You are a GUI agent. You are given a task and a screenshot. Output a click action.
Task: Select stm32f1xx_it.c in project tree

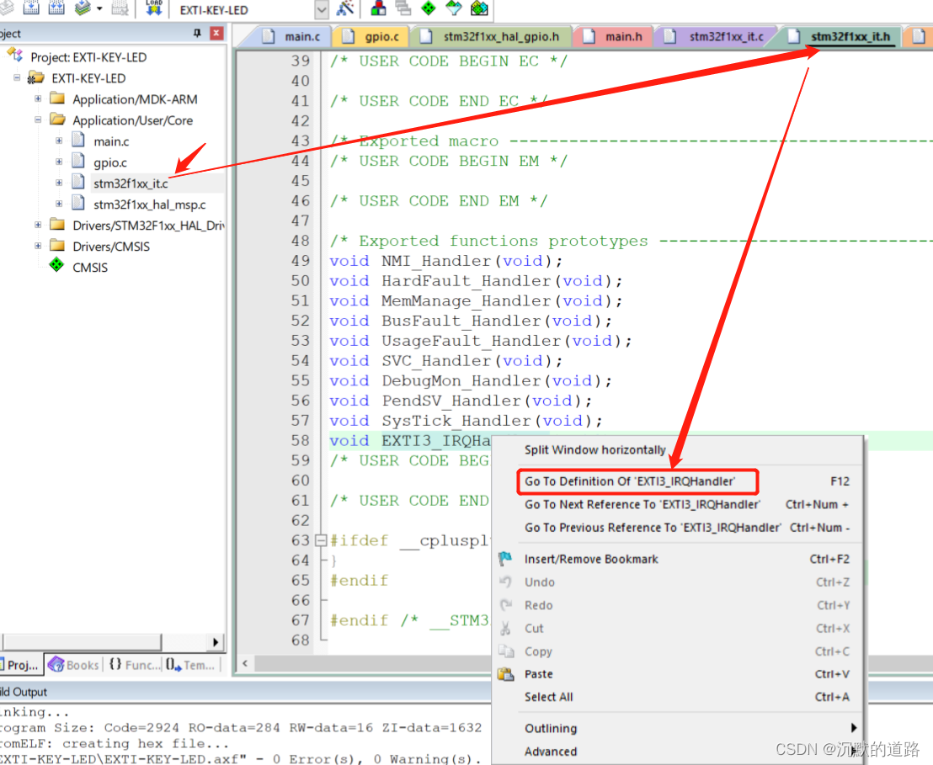point(131,183)
